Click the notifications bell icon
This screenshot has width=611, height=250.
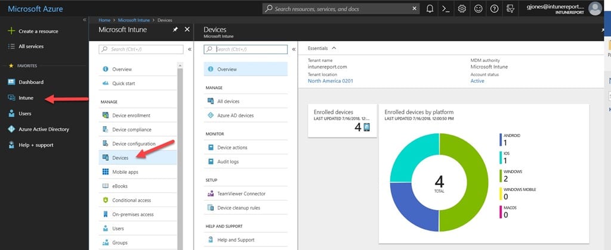click(x=430, y=9)
